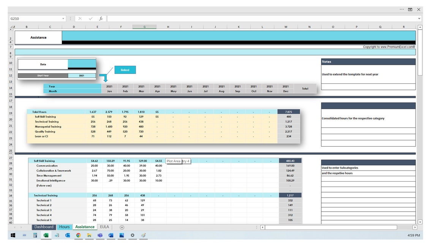Select column R header

404,27
